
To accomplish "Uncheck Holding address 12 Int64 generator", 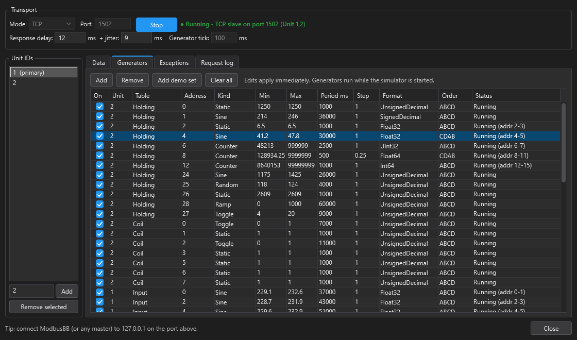I will (100, 165).
